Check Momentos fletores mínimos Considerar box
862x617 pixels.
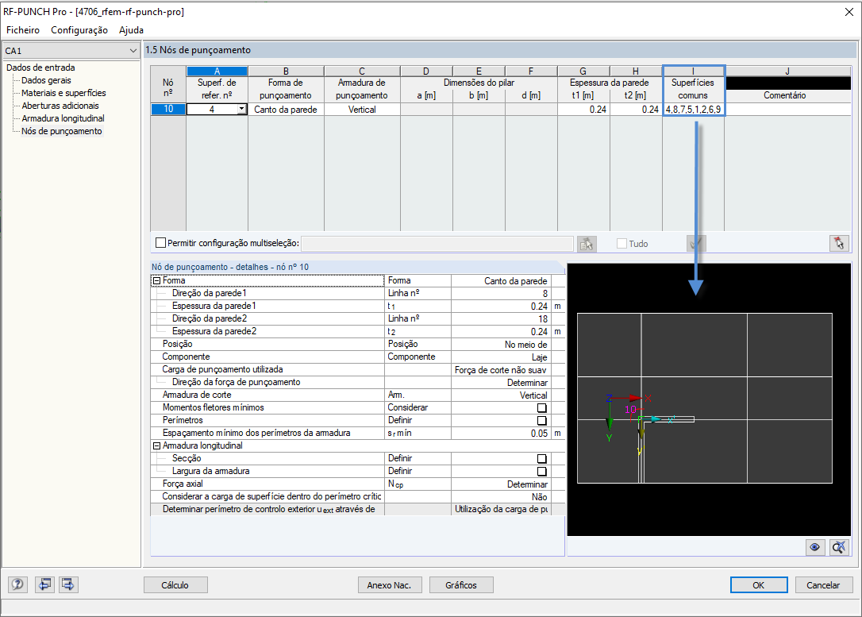[x=541, y=408]
